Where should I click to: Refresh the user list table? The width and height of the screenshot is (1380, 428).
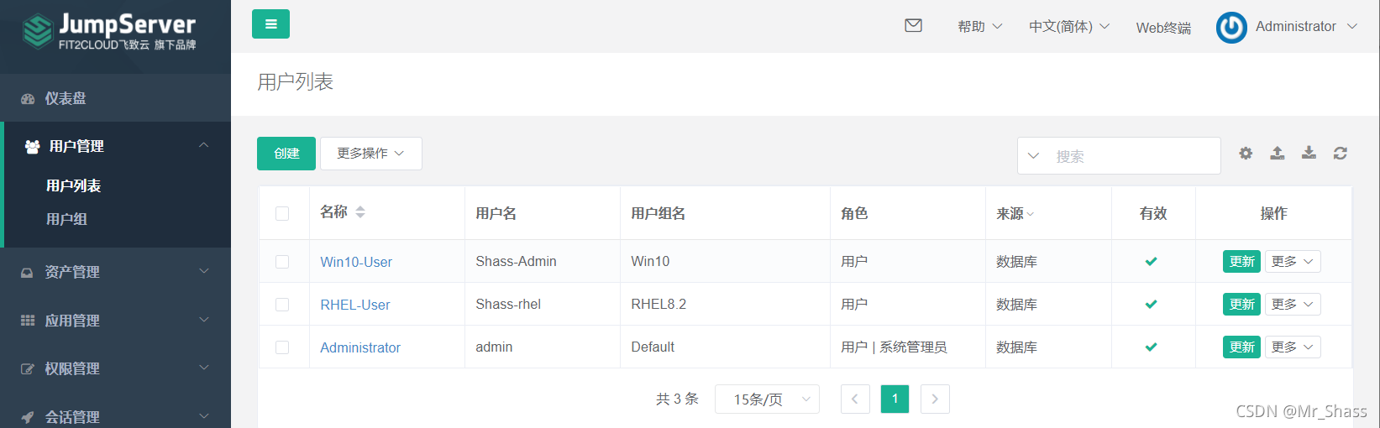pos(1341,153)
